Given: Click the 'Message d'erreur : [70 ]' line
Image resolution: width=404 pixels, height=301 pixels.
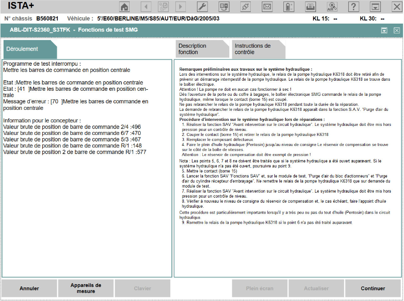Looking at the screenshot, I should click(x=76, y=105).
